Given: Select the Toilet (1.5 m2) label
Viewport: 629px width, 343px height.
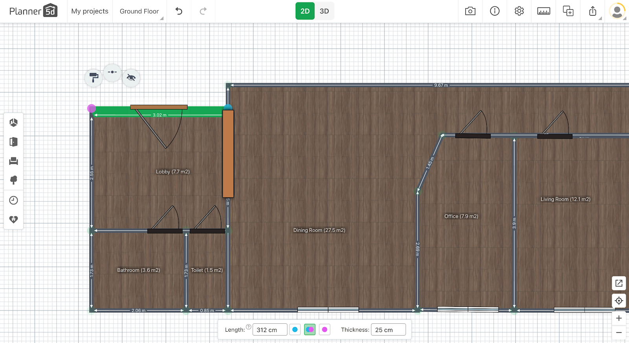Looking at the screenshot, I should click(x=207, y=270).
